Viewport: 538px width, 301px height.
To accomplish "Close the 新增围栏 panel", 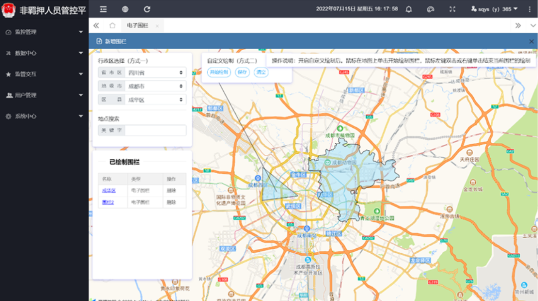I will pos(531,41).
